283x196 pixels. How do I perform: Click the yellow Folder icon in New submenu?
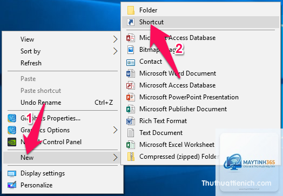click(x=131, y=10)
